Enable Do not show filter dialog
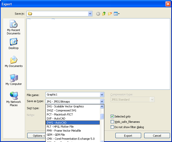 coord(112,127)
